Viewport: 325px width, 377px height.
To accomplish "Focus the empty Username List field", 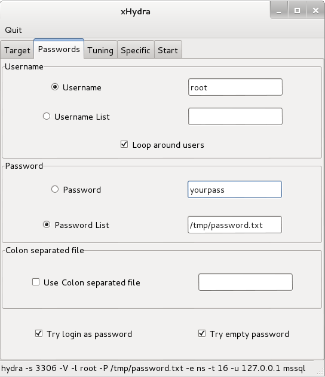I will (235, 116).
